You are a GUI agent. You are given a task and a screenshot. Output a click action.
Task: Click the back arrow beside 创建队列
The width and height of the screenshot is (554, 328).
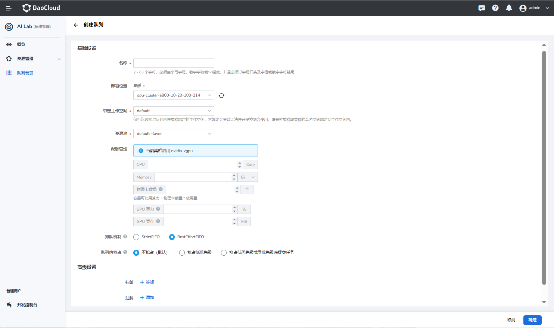coord(76,25)
